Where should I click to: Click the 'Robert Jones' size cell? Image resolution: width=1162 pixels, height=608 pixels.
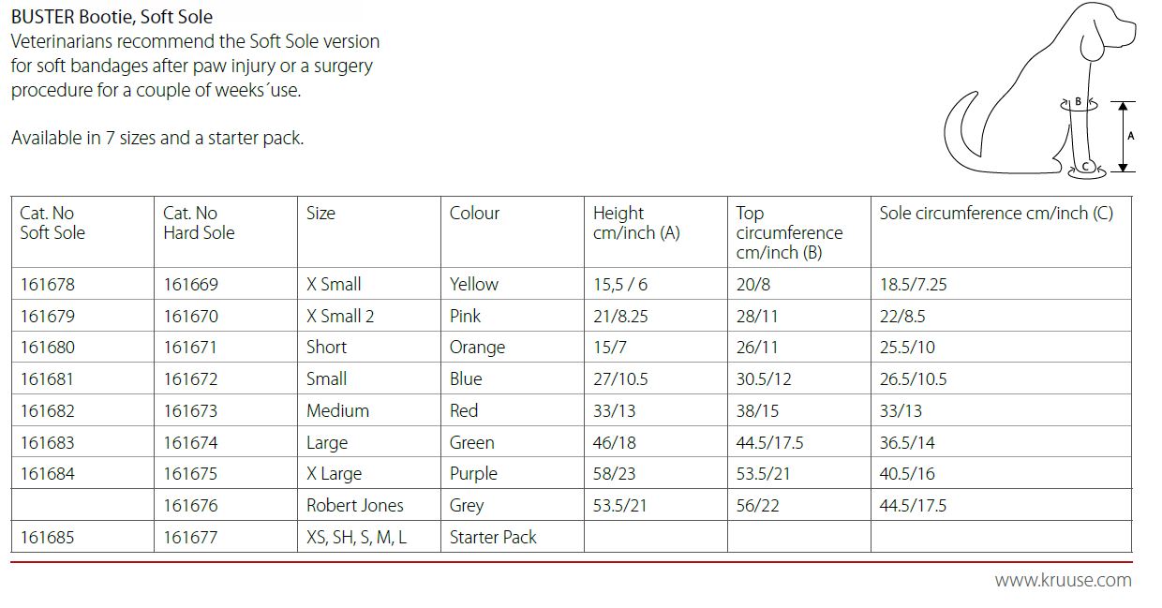[354, 506]
